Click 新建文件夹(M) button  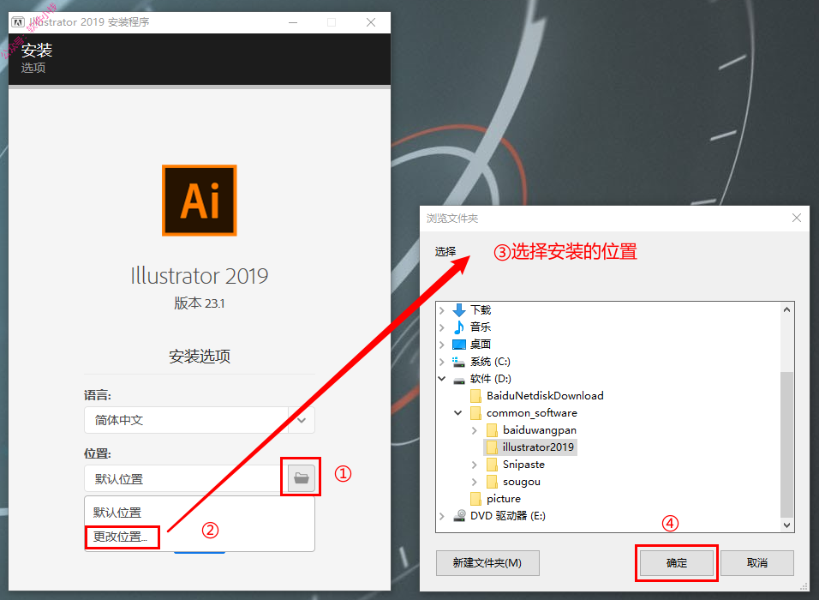pyautogui.click(x=487, y=563)
